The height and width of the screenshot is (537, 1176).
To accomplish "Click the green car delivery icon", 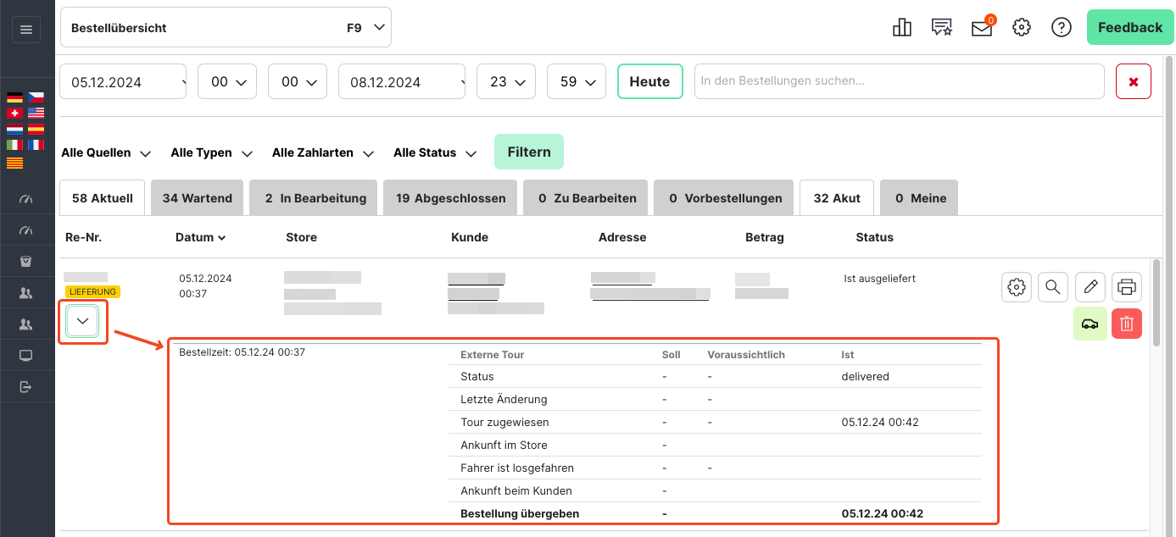I will pyautogui.click(x=1090, y=324).
